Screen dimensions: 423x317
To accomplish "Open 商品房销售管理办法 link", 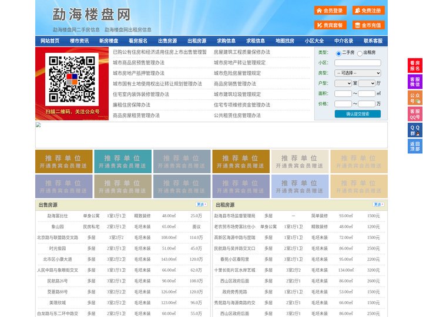I will tap(235, 83).
